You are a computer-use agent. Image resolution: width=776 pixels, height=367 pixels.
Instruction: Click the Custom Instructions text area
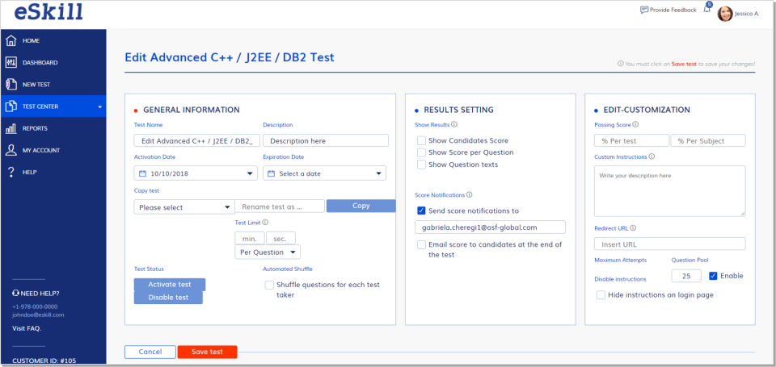point(669,190)
